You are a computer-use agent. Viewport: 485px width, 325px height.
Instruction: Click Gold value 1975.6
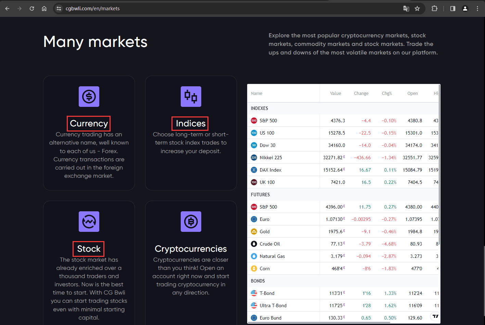[x=335, y=232]
